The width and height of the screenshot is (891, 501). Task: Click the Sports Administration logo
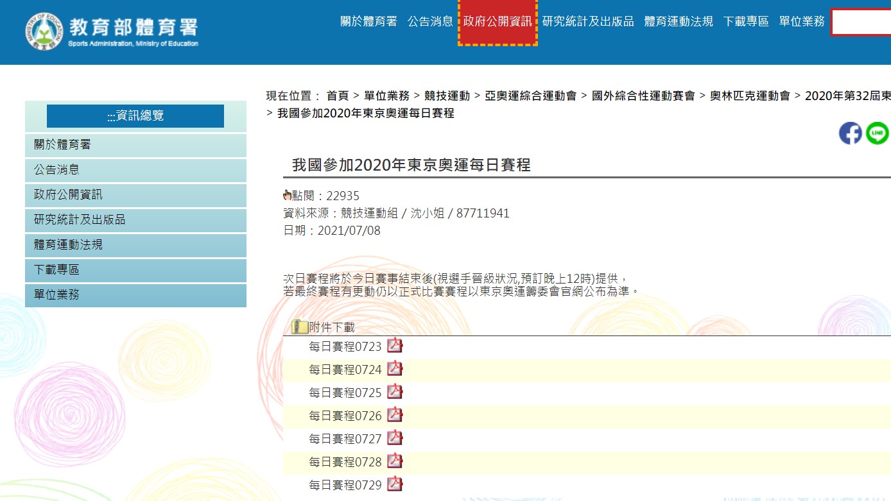click(x=112, y=31)
